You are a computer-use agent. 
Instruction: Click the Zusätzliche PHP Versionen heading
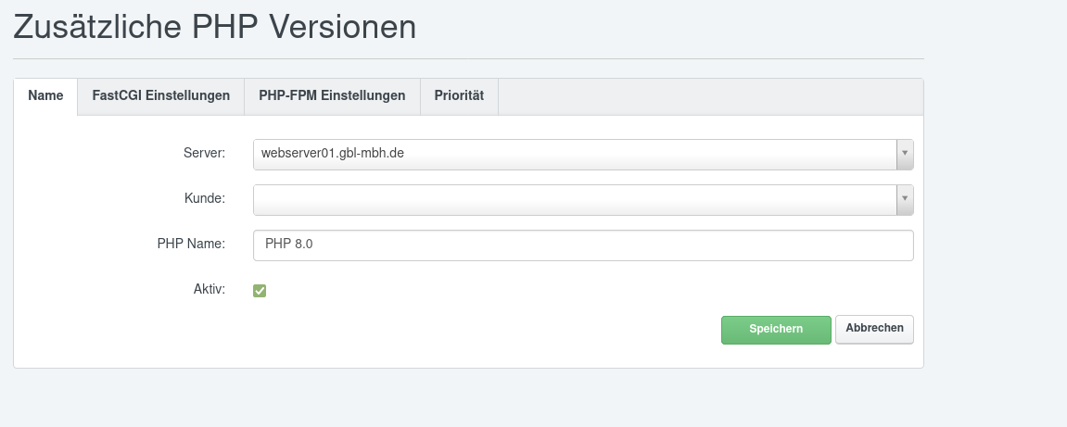[x=214, y=28]
